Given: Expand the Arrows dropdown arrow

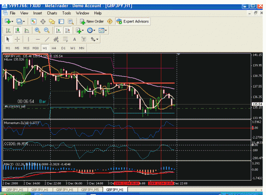Looking at the screenshot, I should coord(97,39).
